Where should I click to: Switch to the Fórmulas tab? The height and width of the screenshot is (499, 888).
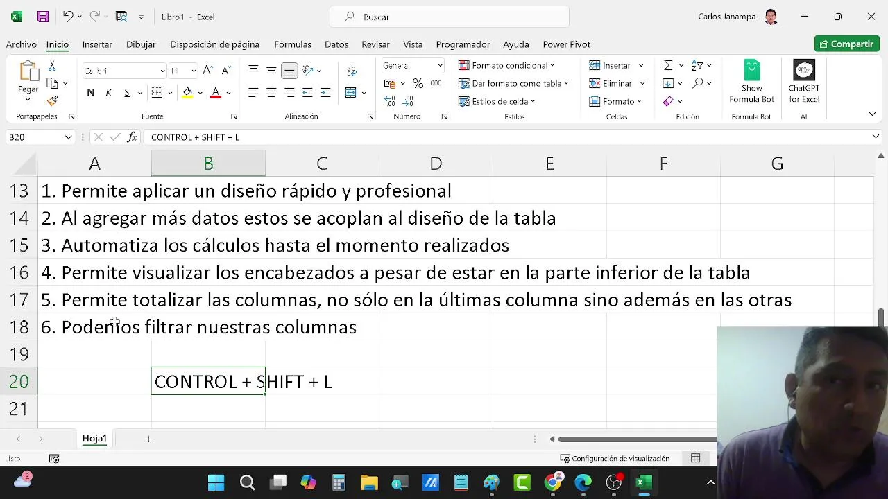point(293,44)
